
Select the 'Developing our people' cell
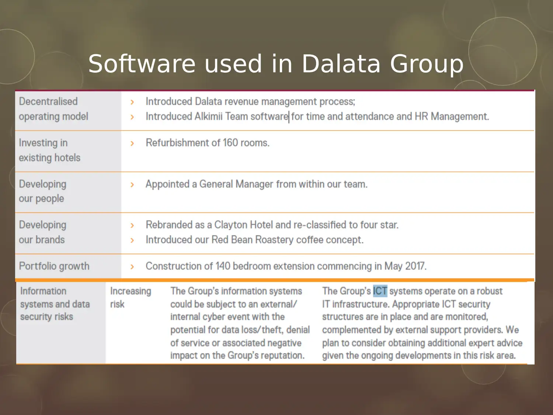click(x=68, y=192)
